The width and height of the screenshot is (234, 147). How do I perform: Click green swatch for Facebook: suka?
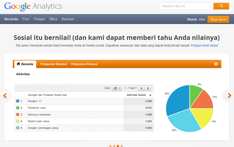[18, 108]
